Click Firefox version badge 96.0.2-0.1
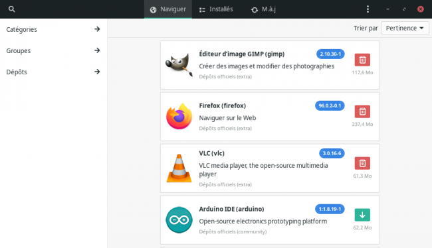The width and height of the screenshot is (432, 248). pyautogui.click(x=330, y=105)
